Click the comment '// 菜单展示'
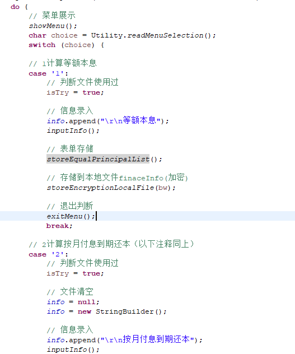295x354 pixels. (52, 16)
